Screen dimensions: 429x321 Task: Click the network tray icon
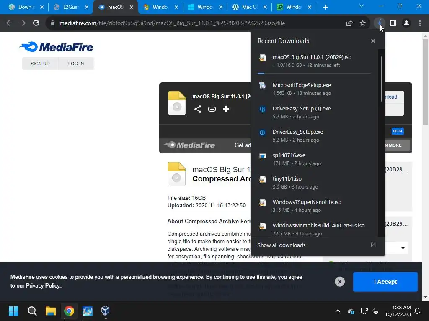pyautogui.click(x=364, y=311)
